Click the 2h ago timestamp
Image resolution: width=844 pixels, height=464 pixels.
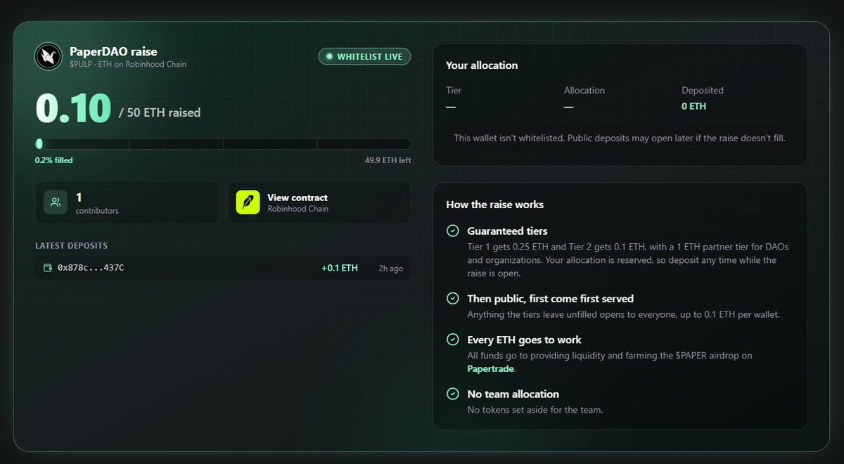click(x=390, y=268)
